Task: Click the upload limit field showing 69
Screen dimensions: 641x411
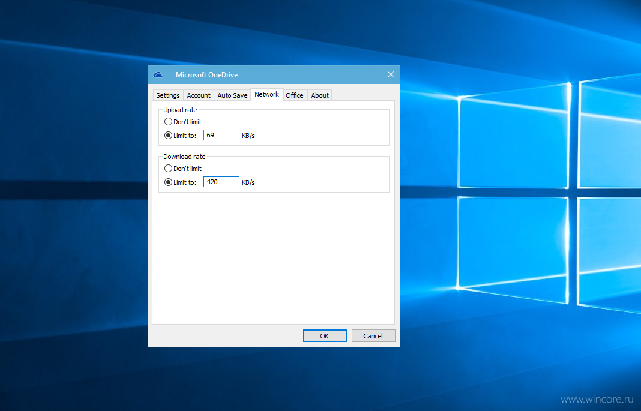Action: pyautogui.click(x=221, y=135)
